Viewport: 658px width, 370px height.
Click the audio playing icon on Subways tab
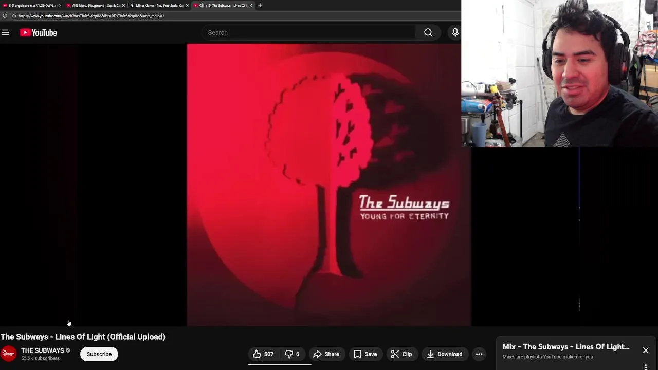[202, 5]
